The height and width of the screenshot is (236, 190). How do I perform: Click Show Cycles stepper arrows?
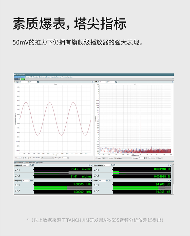click(68, 158)
